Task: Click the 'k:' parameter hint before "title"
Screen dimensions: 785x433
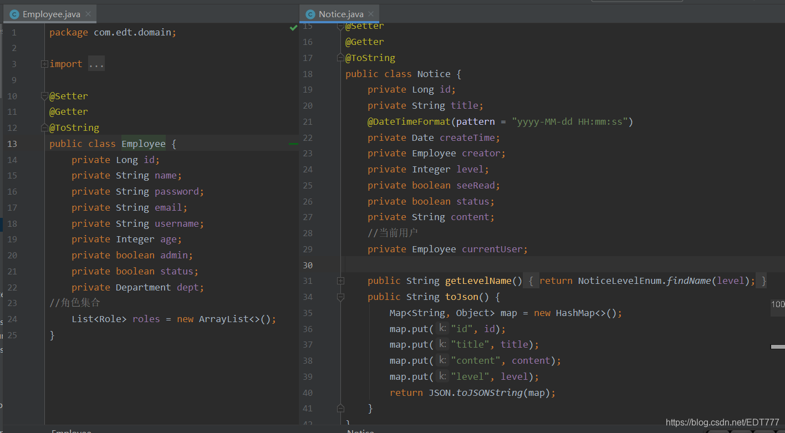Action: (x=442, y=345)
